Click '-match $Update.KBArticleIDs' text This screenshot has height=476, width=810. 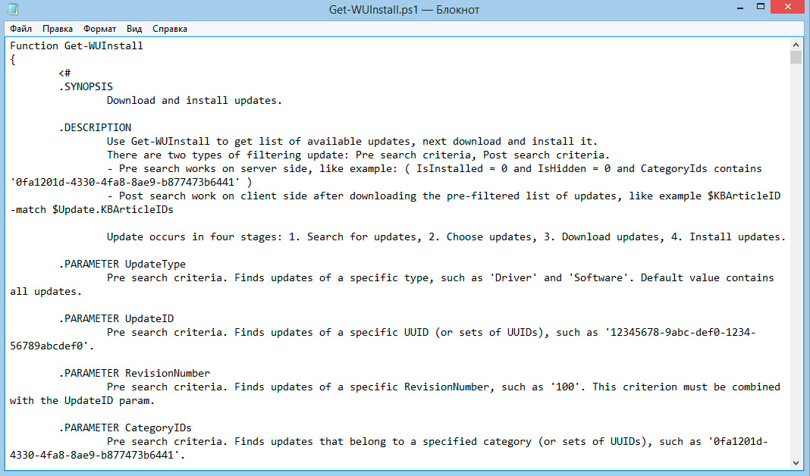tap(92, 210)
